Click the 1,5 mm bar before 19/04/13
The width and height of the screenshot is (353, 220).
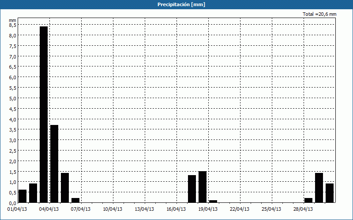pyautogui.click(x=203, y=187)
